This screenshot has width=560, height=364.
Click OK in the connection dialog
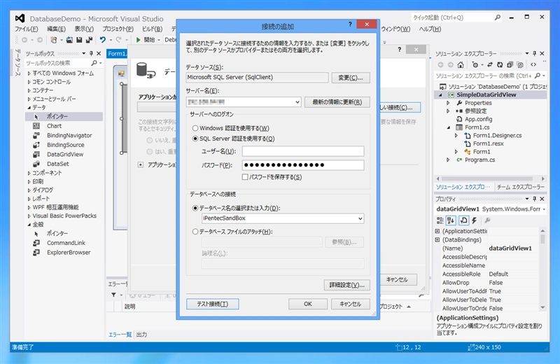coord(308,304)
